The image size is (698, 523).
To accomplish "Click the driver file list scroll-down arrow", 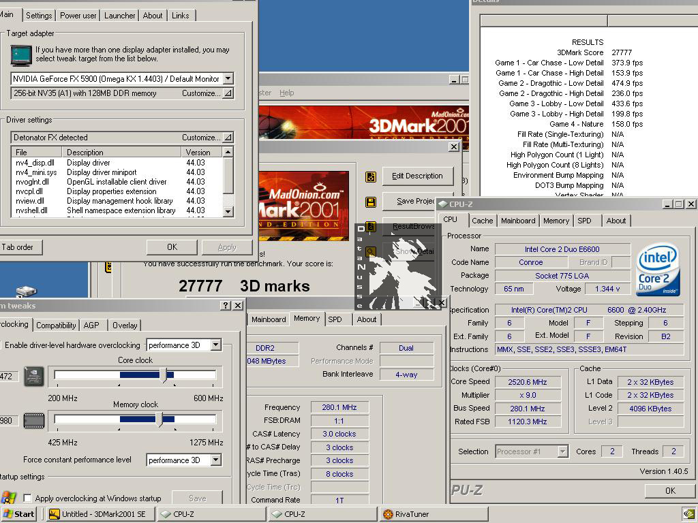I will [228, 212].
